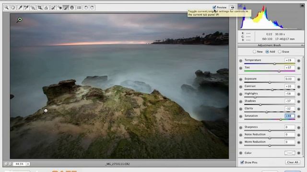307x172 pixels.
Task: Click the minus icon for Color
Action: pos(241,153)
